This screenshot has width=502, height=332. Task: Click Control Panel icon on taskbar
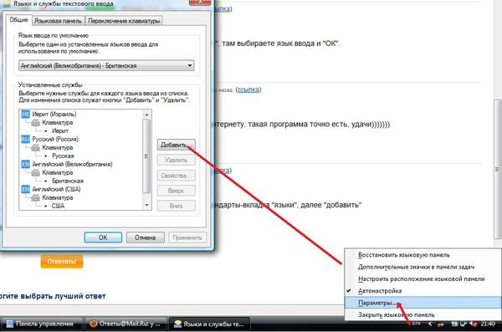click(9, 324)
